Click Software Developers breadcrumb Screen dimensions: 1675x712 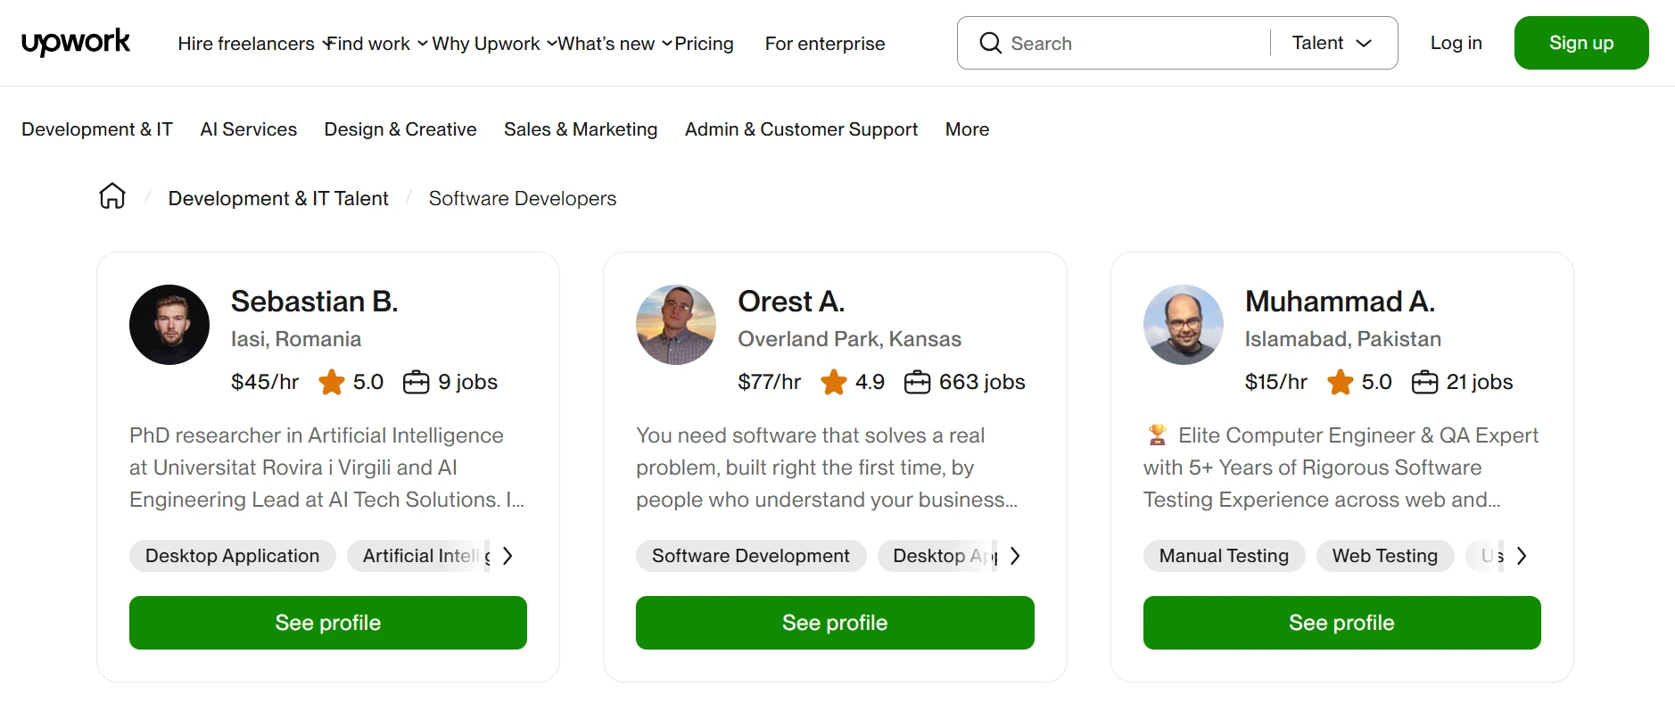[523, 198]
